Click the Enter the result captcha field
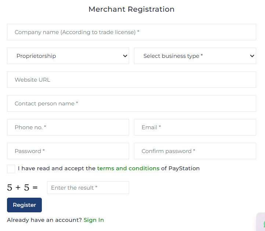 pyautogui.click(x=88, y=188)
